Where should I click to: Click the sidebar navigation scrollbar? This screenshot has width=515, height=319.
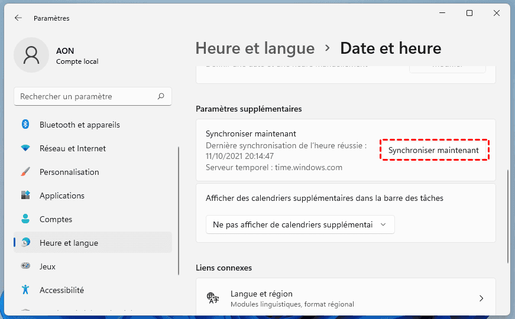click(x=179, y=211)
